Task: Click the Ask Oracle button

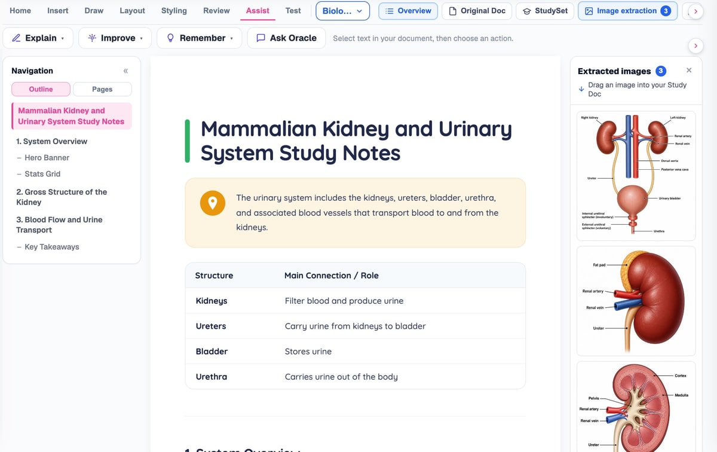Action: 286,38
